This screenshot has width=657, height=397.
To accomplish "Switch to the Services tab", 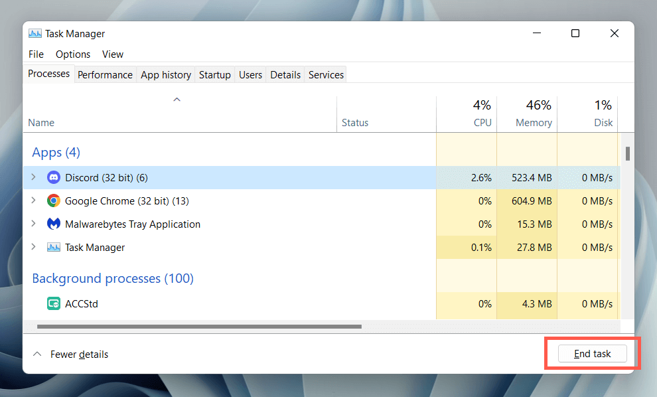I will click(x=326, y=74).
